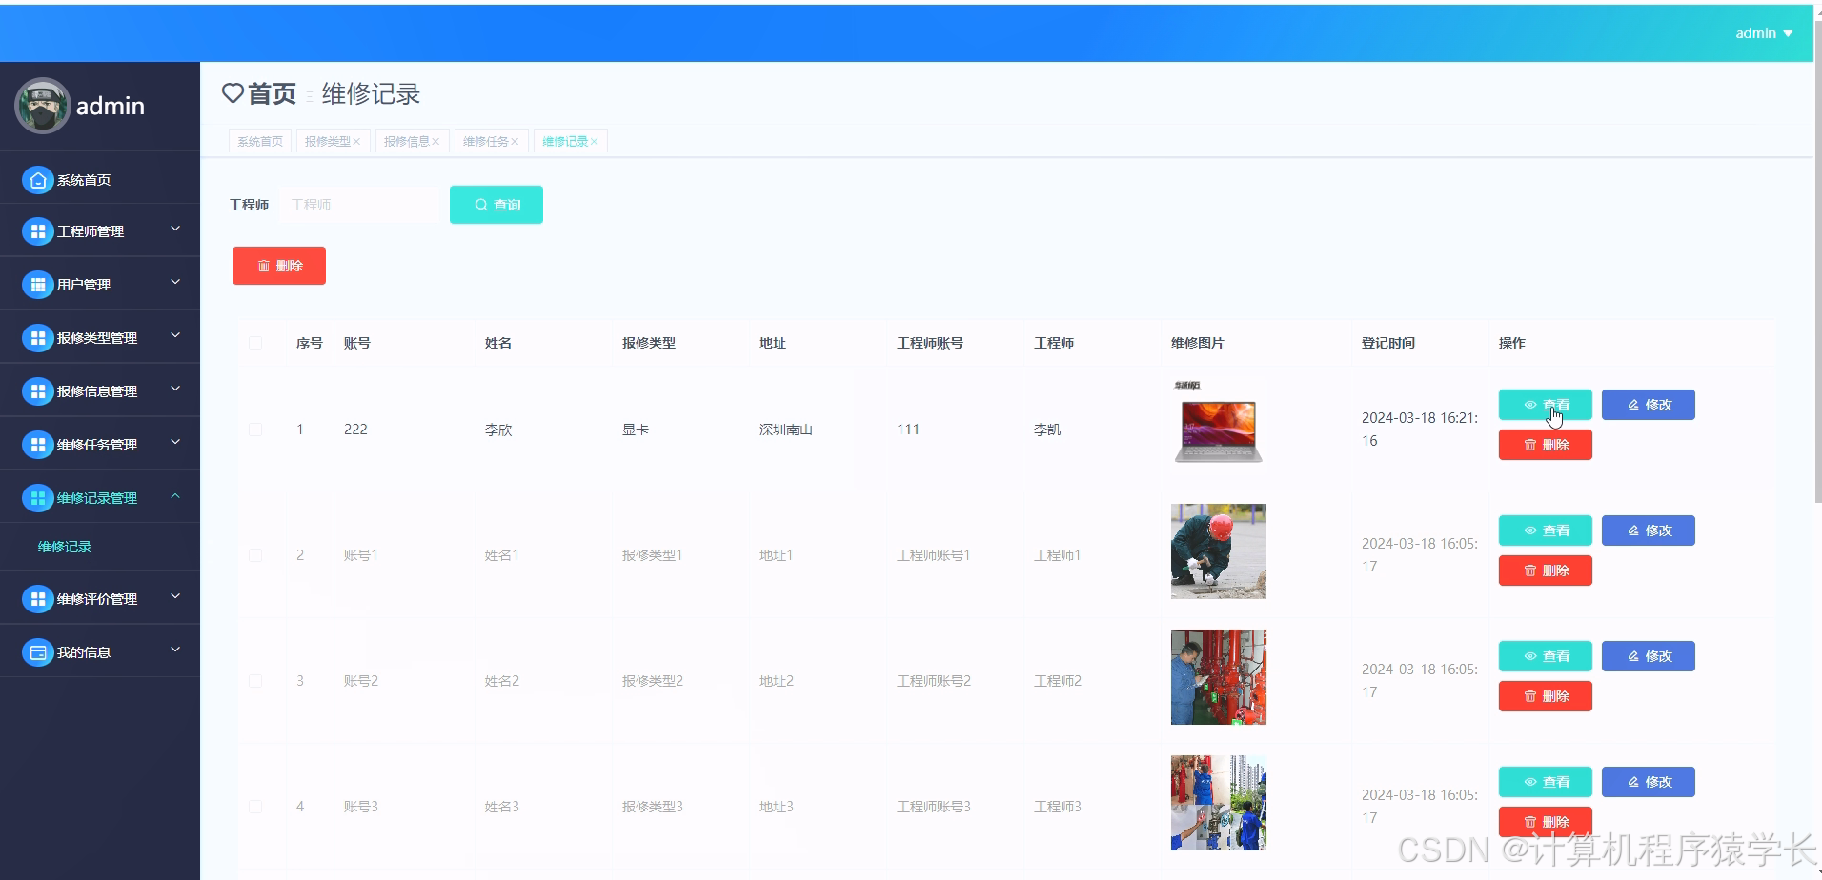Select the 维修任务管理 sidebar icon
This screenshot has width=1822, height=880.
click(x=37, y=444)
